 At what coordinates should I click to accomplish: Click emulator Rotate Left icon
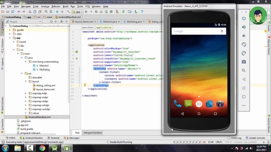(244, 44)
